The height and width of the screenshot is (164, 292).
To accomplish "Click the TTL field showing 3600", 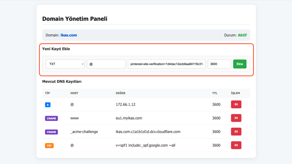I will tap(219, 64).
